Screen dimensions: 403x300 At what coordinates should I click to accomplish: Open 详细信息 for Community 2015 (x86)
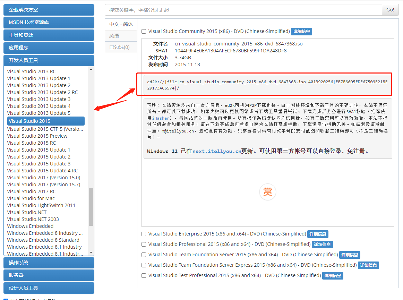tap(301, 31)
